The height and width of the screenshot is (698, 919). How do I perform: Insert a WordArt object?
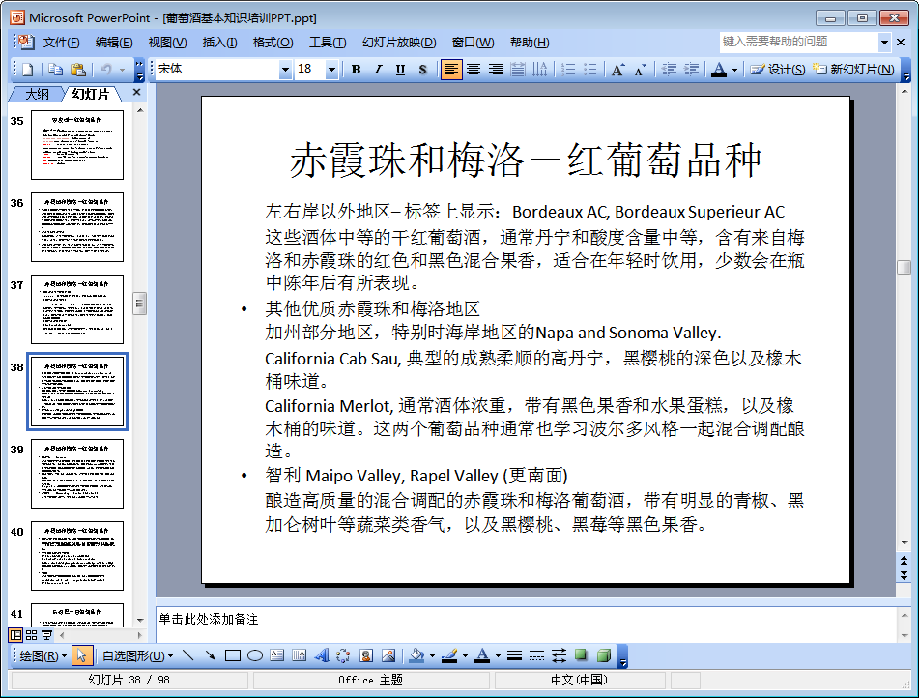pos(323,656)
